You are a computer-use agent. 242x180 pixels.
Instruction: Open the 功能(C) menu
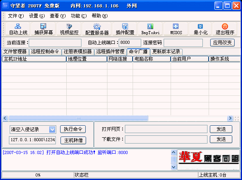coord(78,16)
